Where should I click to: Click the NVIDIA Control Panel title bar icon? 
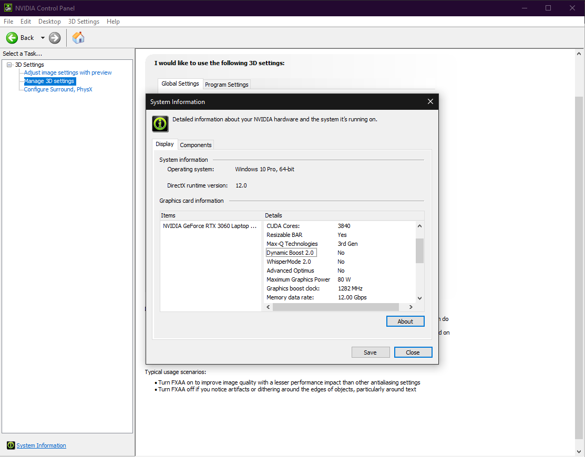coord(7,8)
